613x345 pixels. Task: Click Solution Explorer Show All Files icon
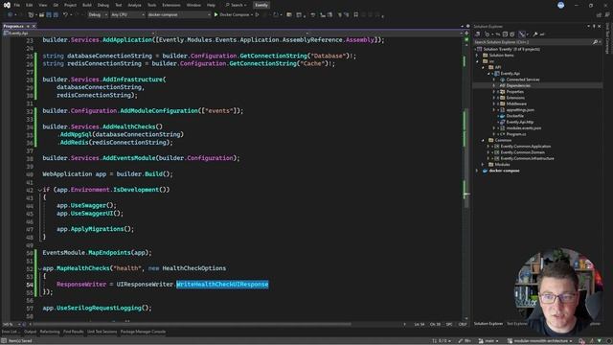(512, 34)
